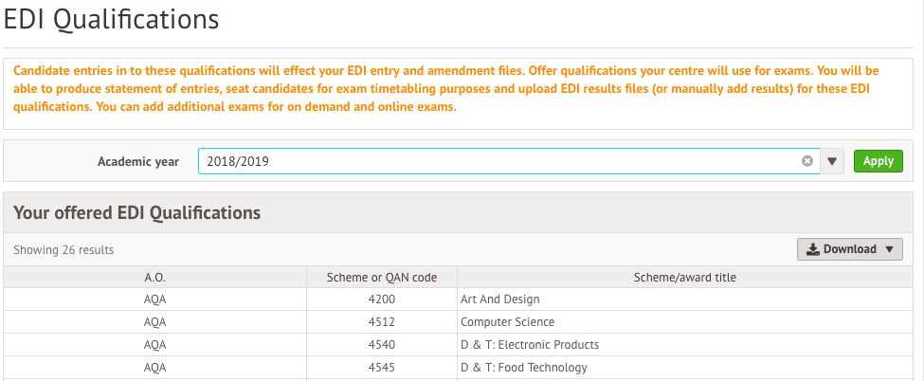This screenshot has width=924, height=381.
Task: Select the Art And Design row title
Action: (x=499, y=299)
